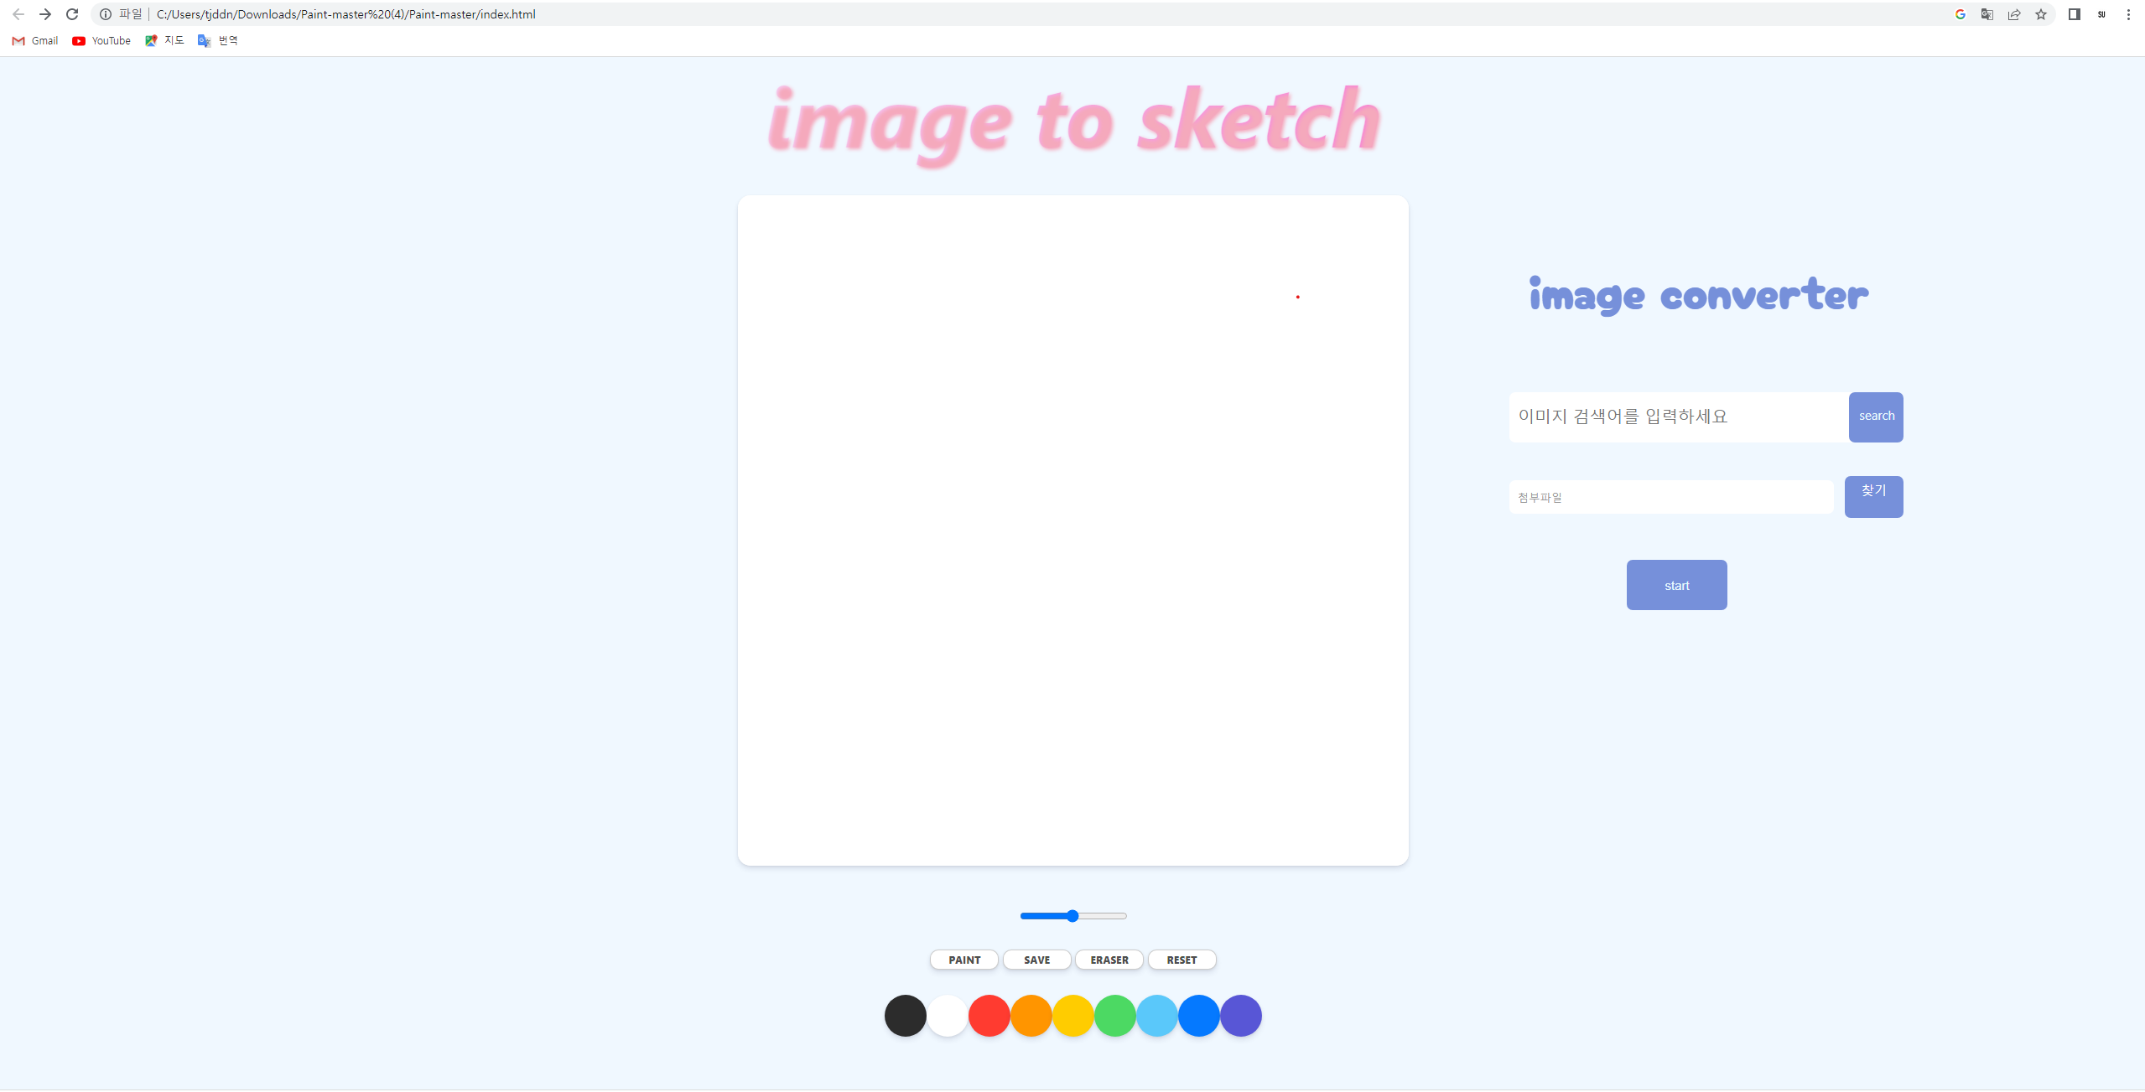
Task: Click the image search text field
Action: tap(1677, 417)
